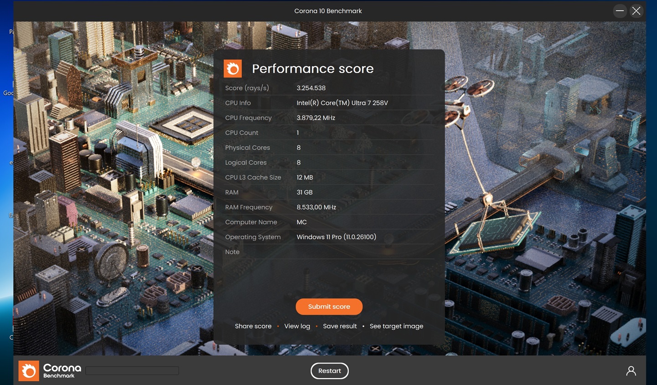Click the RAM Frequency value 8.533,00 MHz
This screenshot has width=657, height=385.
pyautogui.click(x=316, y=207)
